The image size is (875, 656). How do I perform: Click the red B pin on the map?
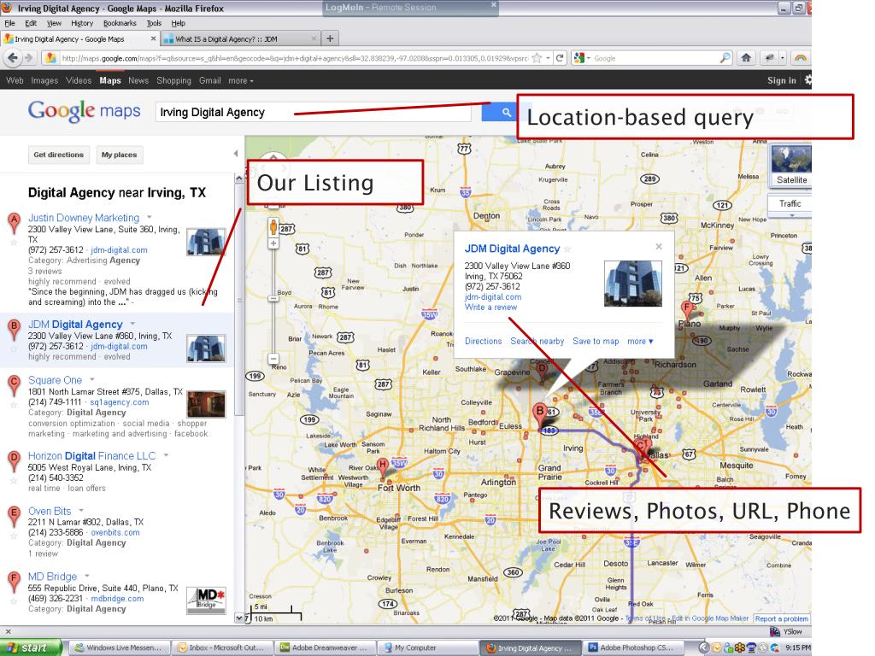tap(540, 414)
